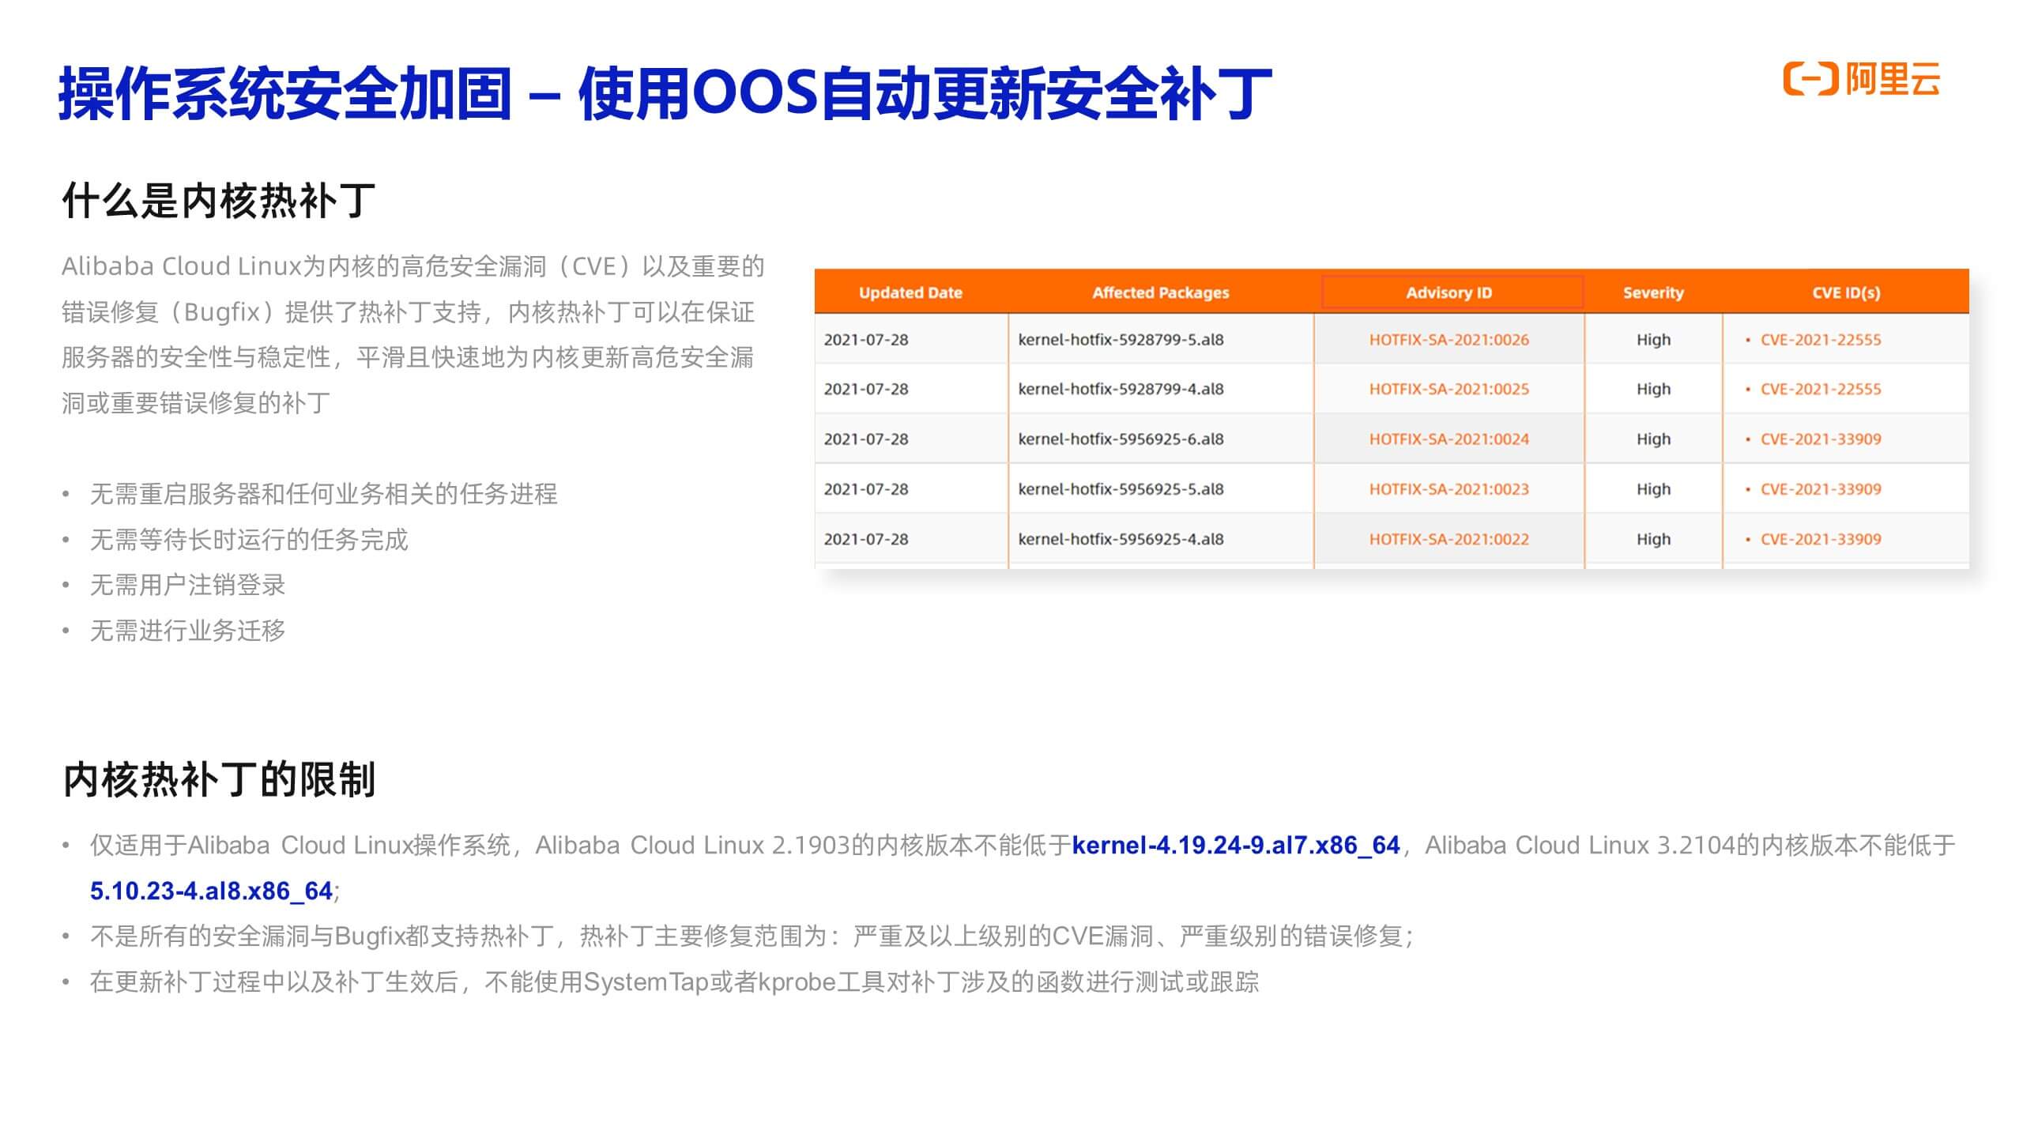
Task: Select package kernel-hotfix-5956925-4.al8
Action: pyautogui.click(x=1121, y=539)
